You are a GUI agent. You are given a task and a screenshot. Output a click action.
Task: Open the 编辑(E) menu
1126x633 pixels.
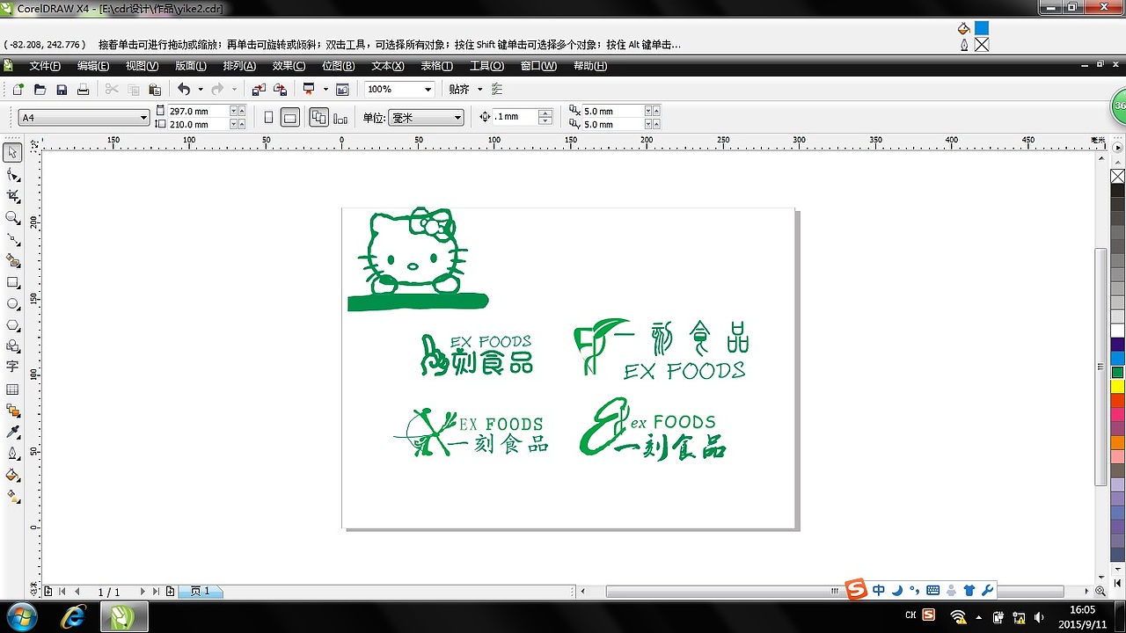click(93, 66)
